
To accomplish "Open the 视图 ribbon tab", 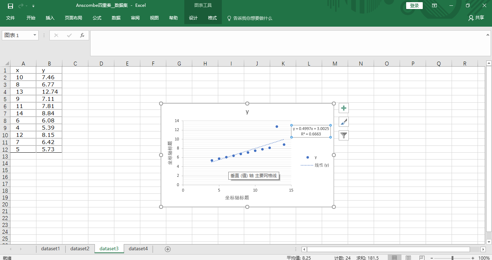I will [x=154, y=18].
